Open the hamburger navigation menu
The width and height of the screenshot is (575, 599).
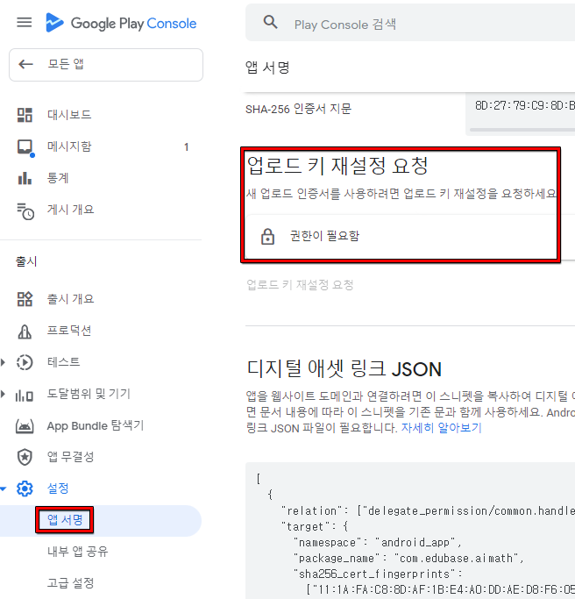click(x=24, y=23)
